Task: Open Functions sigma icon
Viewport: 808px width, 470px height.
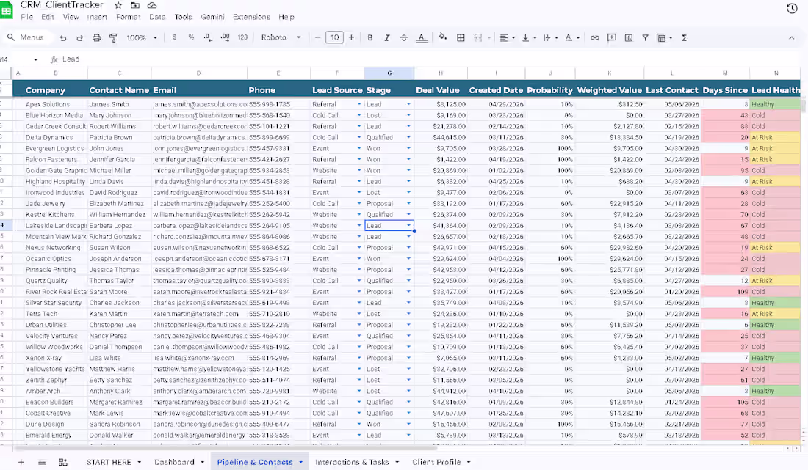Action: [685, 37]
